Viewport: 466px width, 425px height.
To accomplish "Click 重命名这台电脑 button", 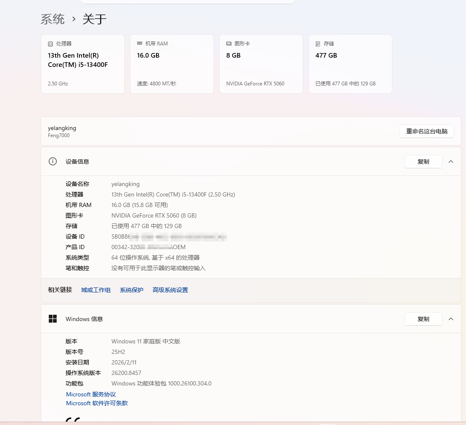I will tap(427, 131).
